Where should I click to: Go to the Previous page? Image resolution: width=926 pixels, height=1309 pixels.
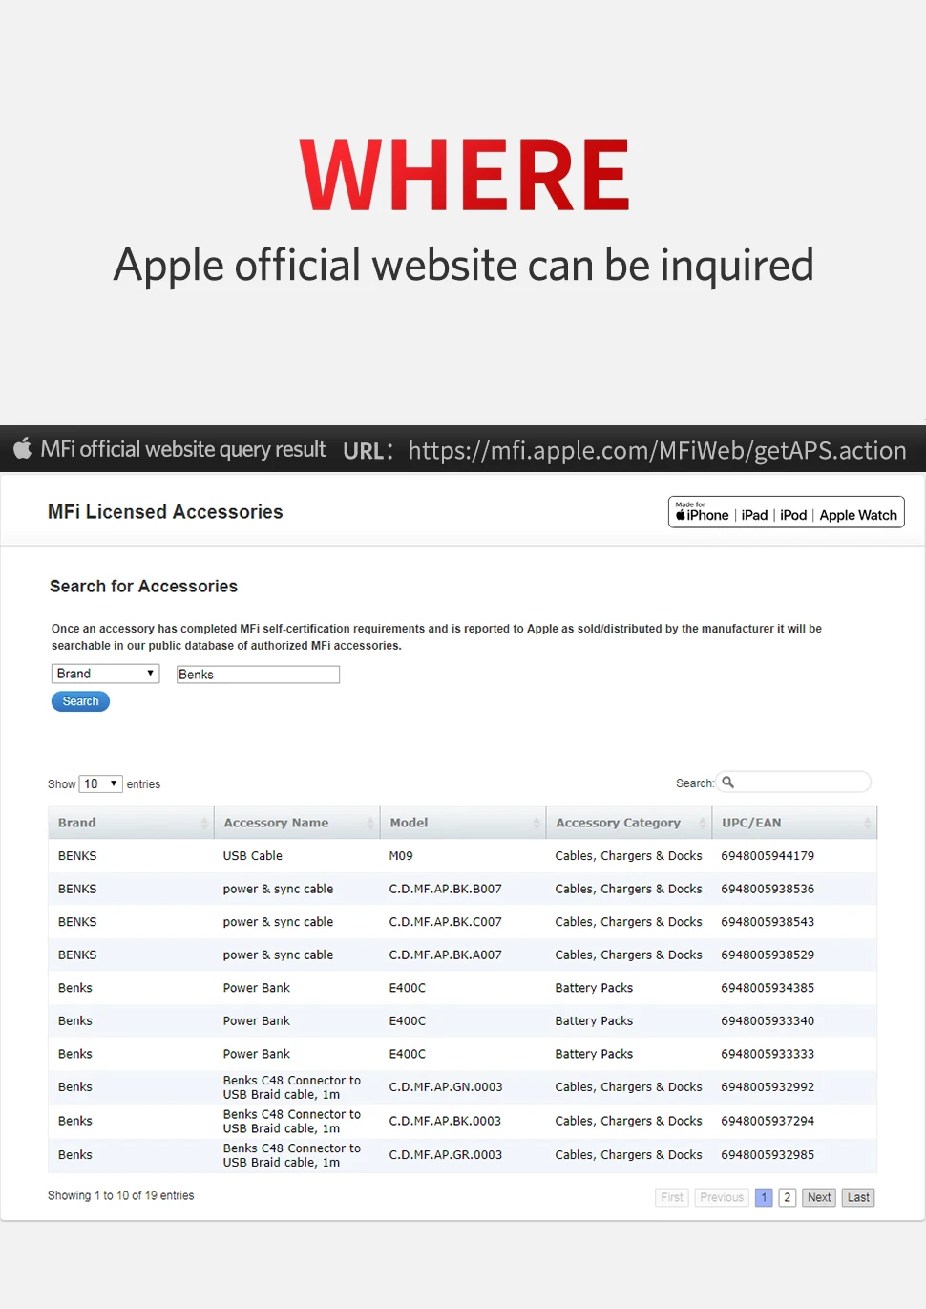pos(722,1197)
